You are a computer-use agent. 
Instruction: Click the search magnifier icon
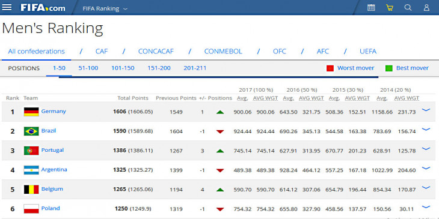[x=408, y=8]
